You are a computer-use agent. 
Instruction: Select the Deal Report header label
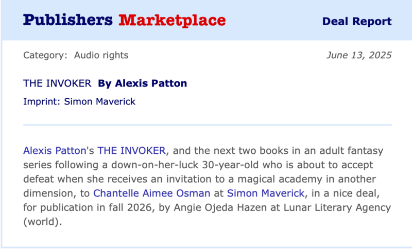point(356,22)
